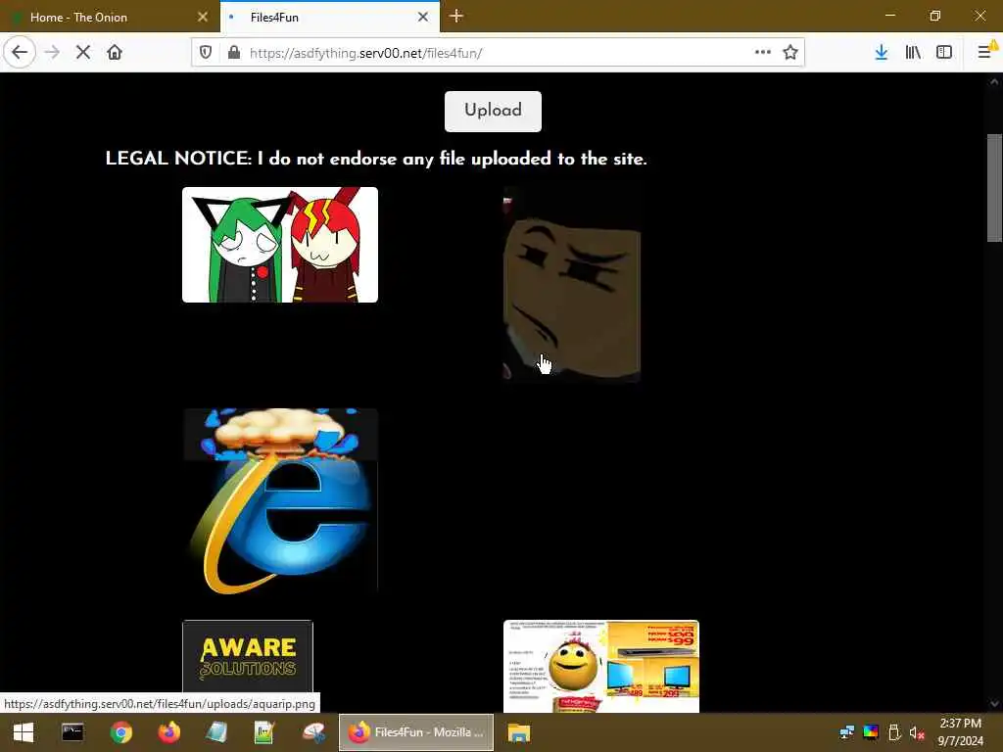Open the Notepad++ taskbar icon

click(x=264, y=732)
